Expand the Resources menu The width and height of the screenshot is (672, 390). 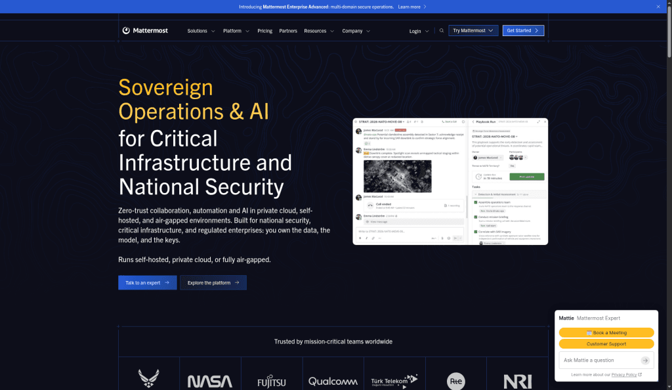pos(319,31)
